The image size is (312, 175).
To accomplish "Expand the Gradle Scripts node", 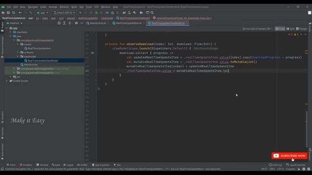I will [x=7, y=81].
